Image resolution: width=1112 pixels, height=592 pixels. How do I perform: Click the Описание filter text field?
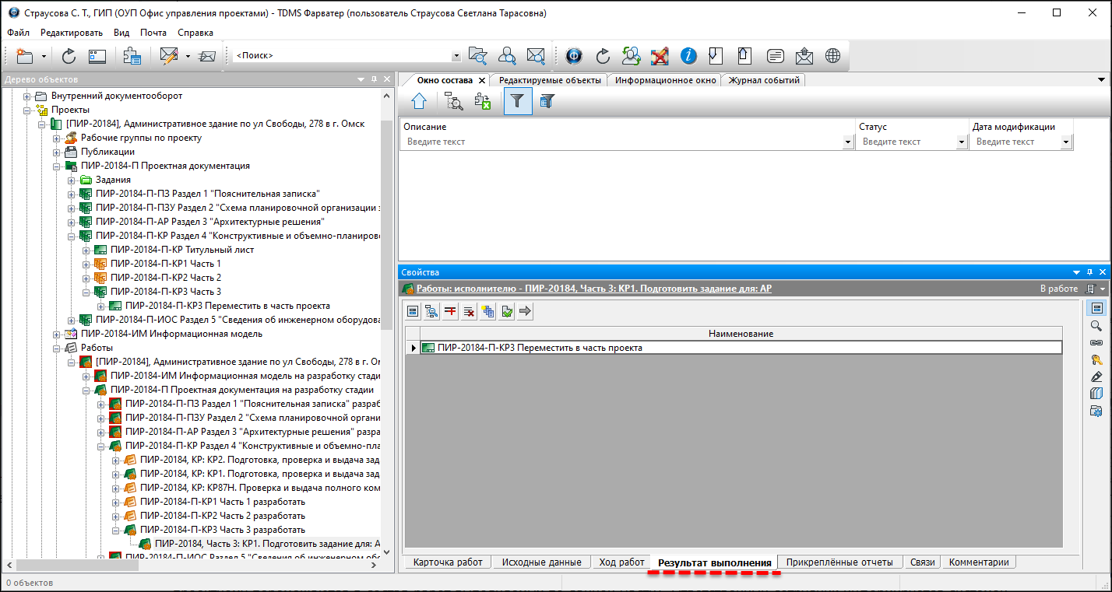point(623,142)
